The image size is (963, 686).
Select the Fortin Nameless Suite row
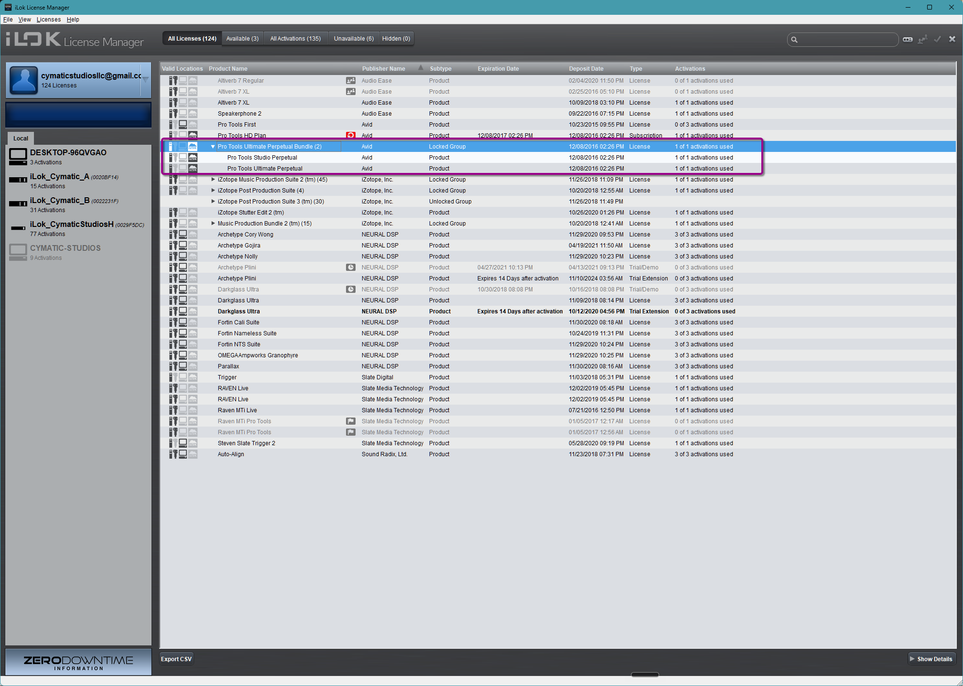click(557, 333)
